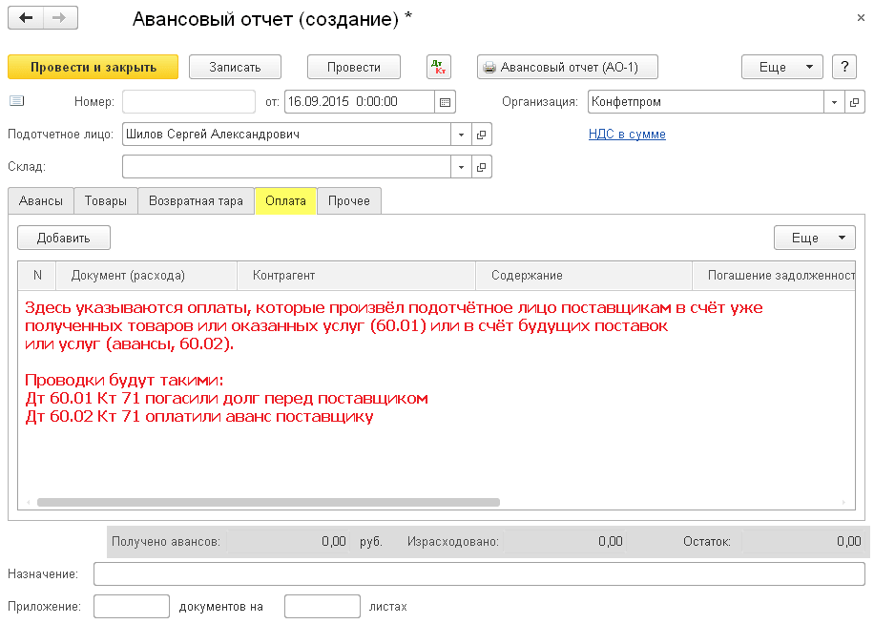Click the help question mark button

pos(843,67)
